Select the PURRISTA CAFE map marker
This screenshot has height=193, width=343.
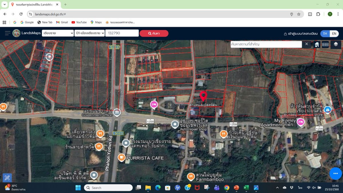(x=121, y=158)
